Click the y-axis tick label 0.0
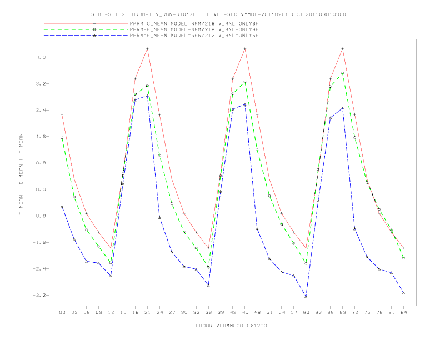Screen dimensions: 440x340 41,189
